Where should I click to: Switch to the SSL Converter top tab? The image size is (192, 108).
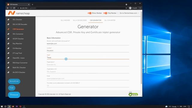[x=110, y=20]
